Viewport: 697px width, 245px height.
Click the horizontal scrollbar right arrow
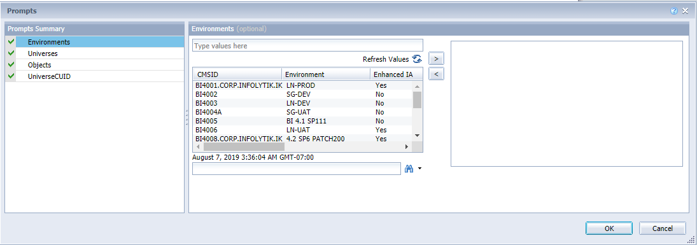[x=406, y=146]
